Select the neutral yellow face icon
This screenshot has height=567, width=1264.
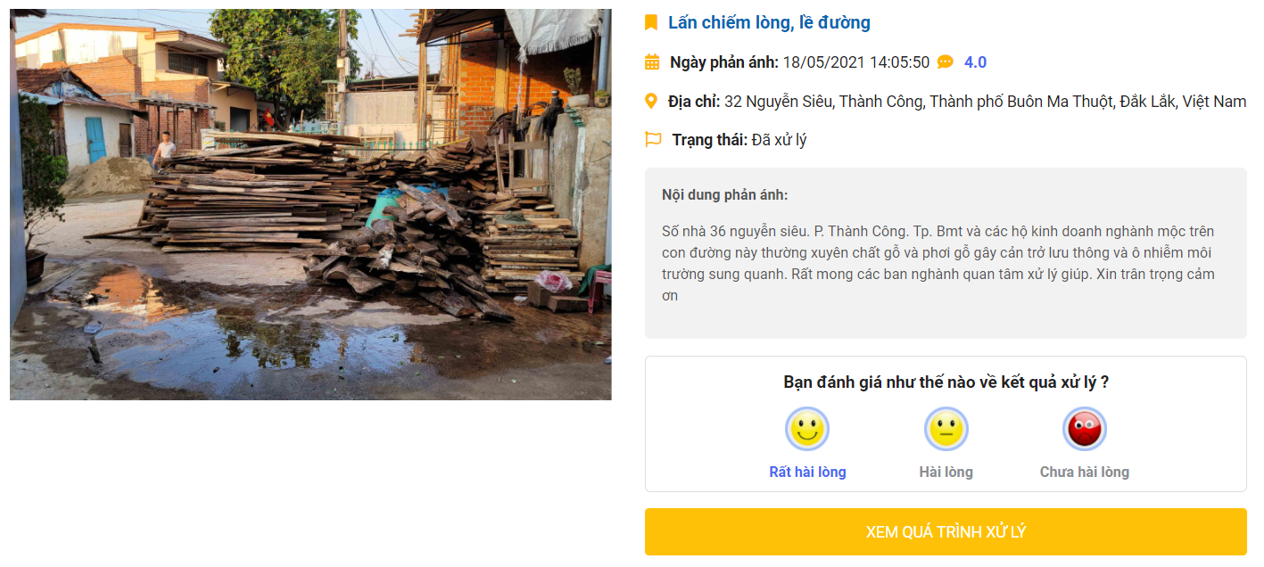946,430
